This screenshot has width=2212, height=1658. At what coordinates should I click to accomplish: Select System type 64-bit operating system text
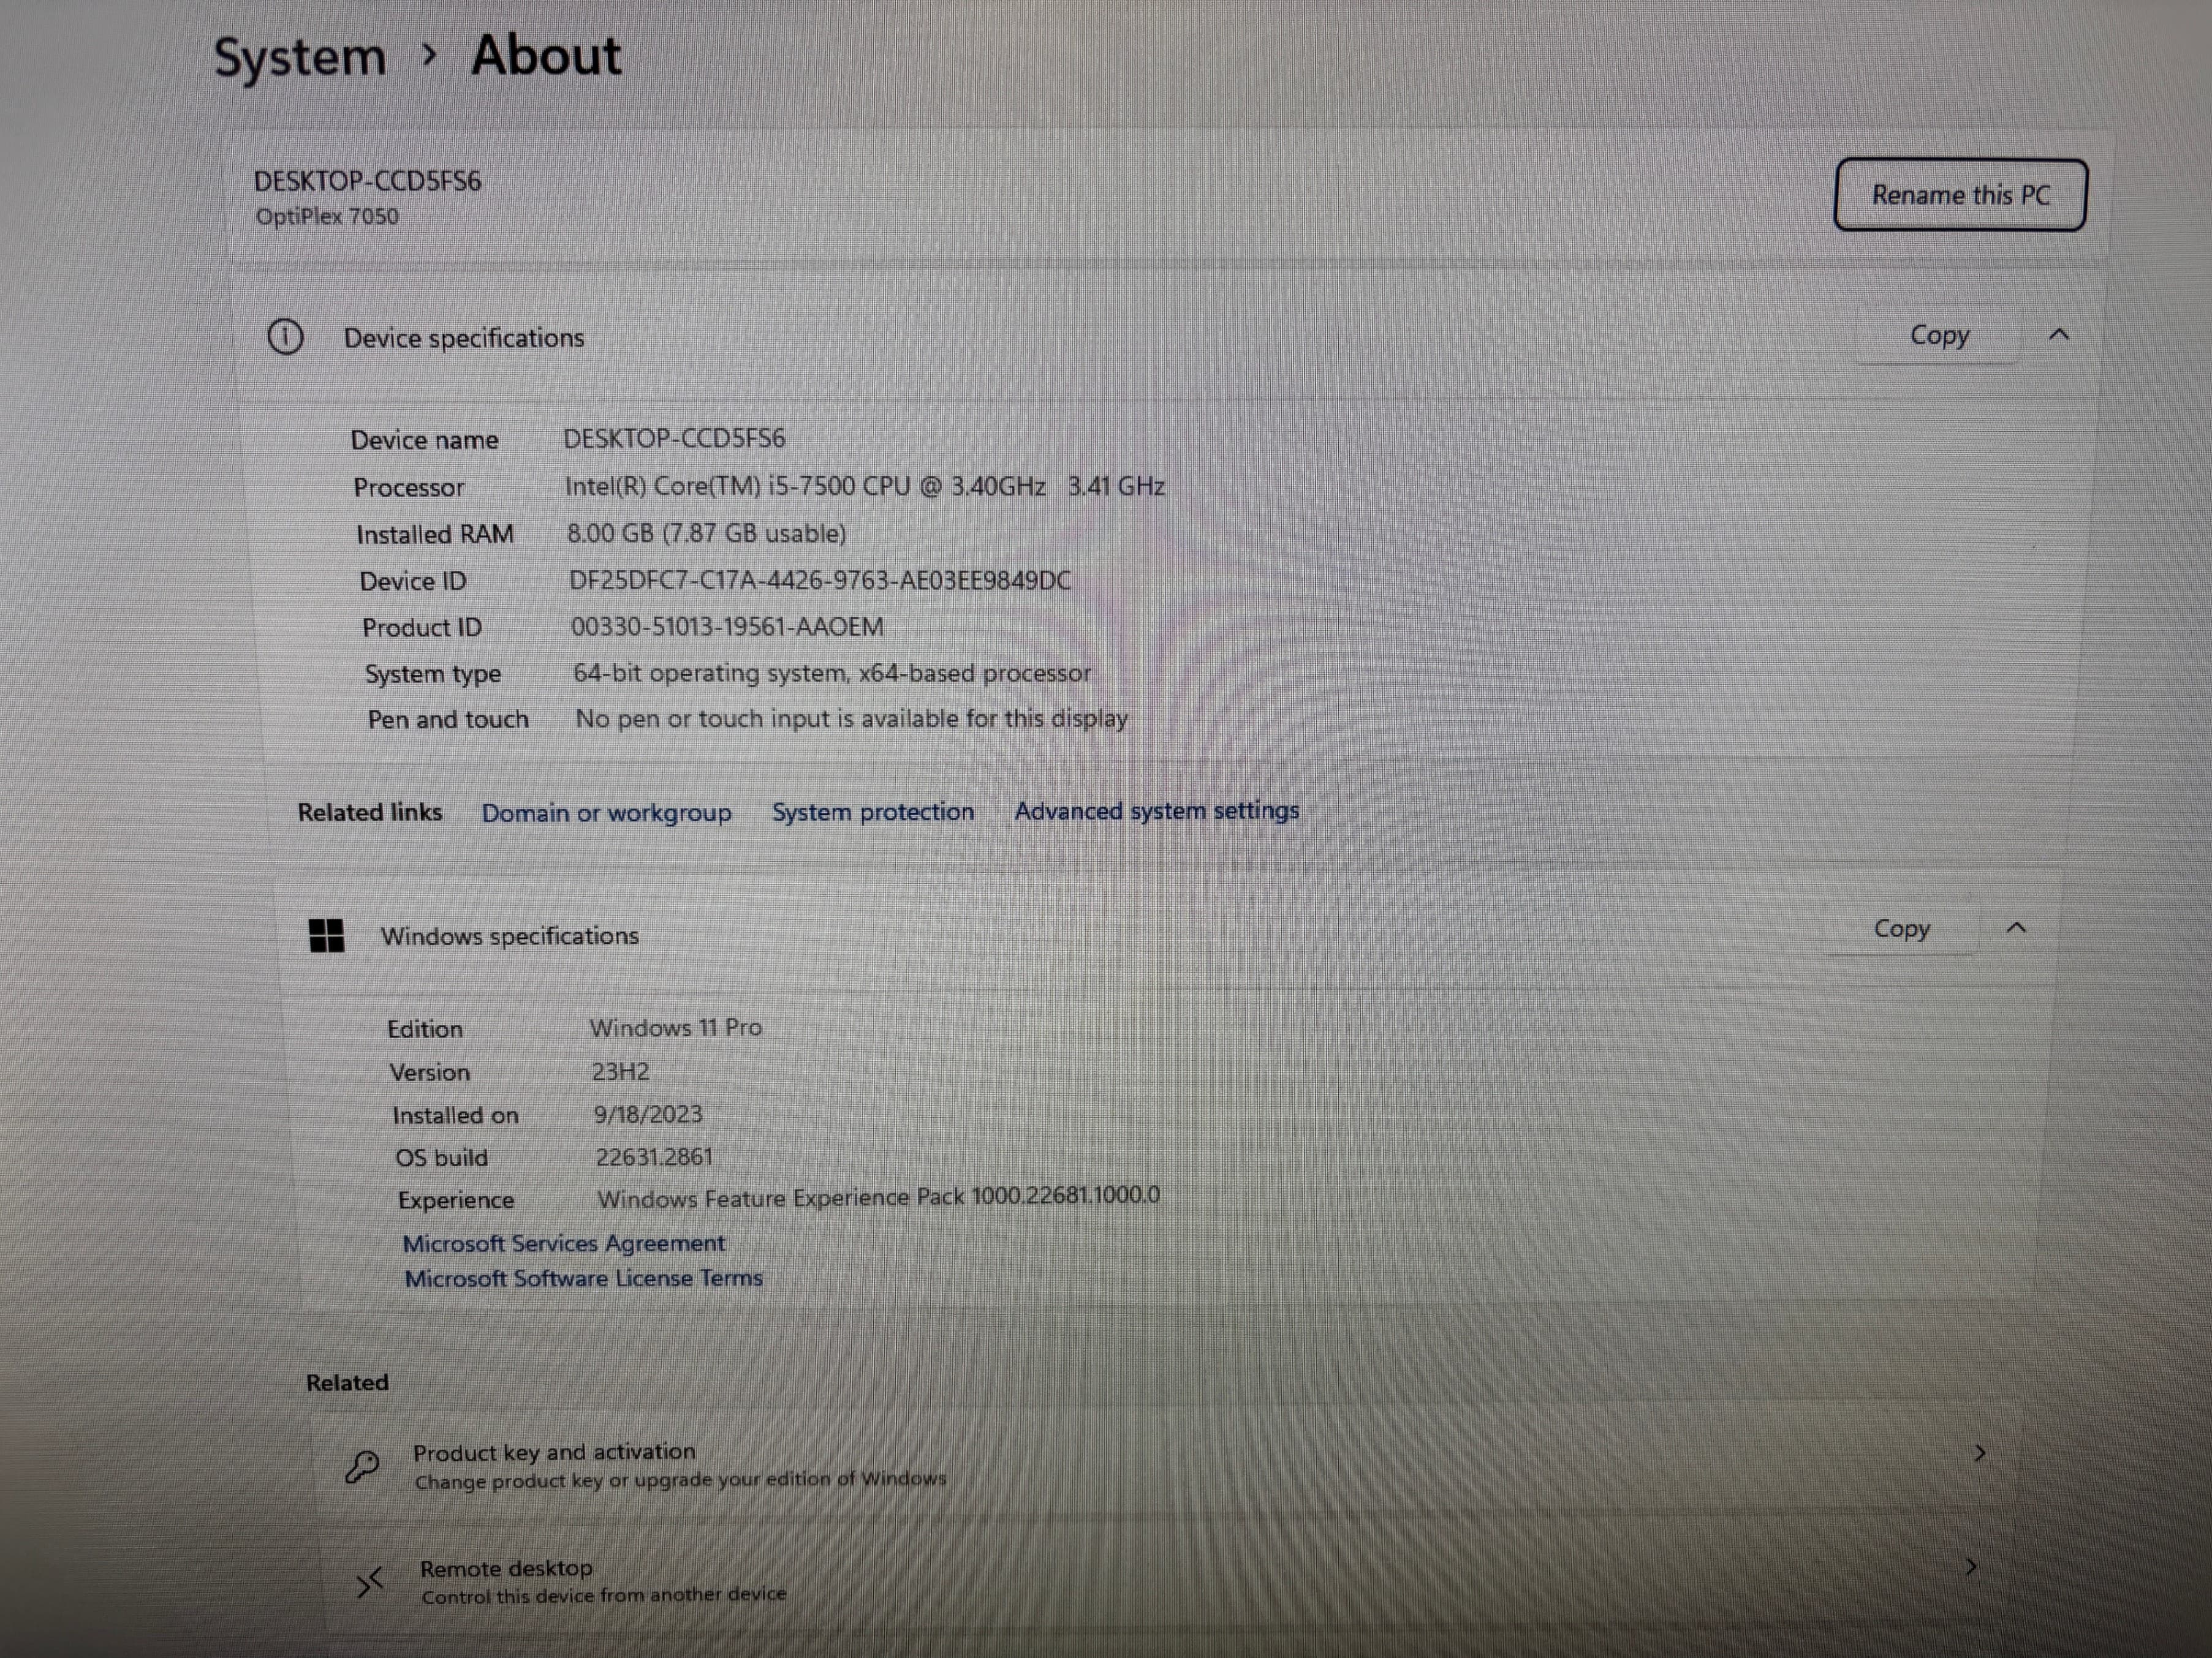pos(711,674)
